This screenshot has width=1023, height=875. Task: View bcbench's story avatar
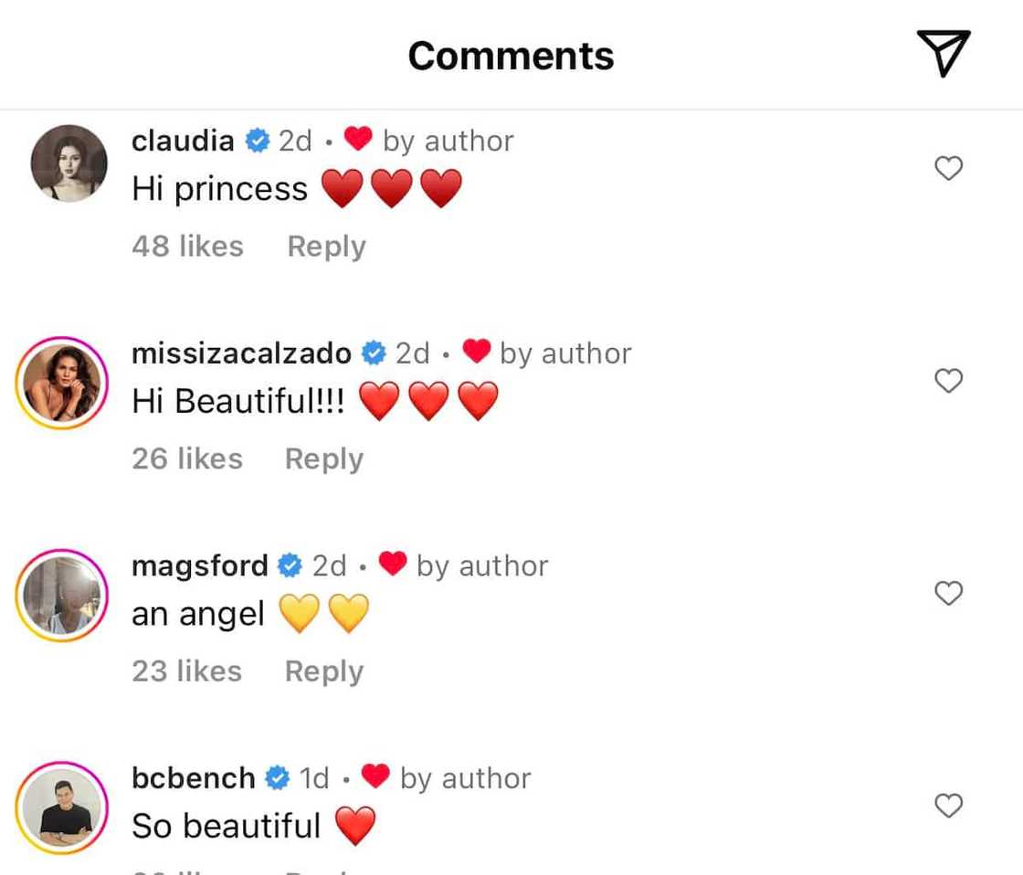(x=62, y=807)
